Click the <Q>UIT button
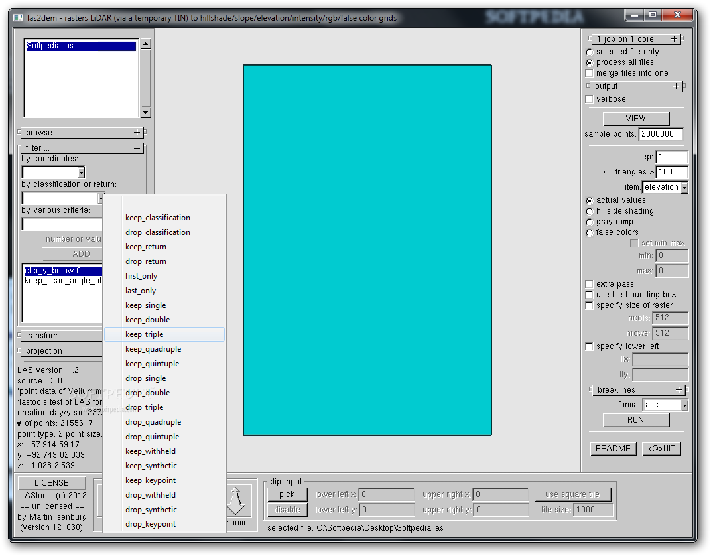711x556 pixels. [661, 449]
